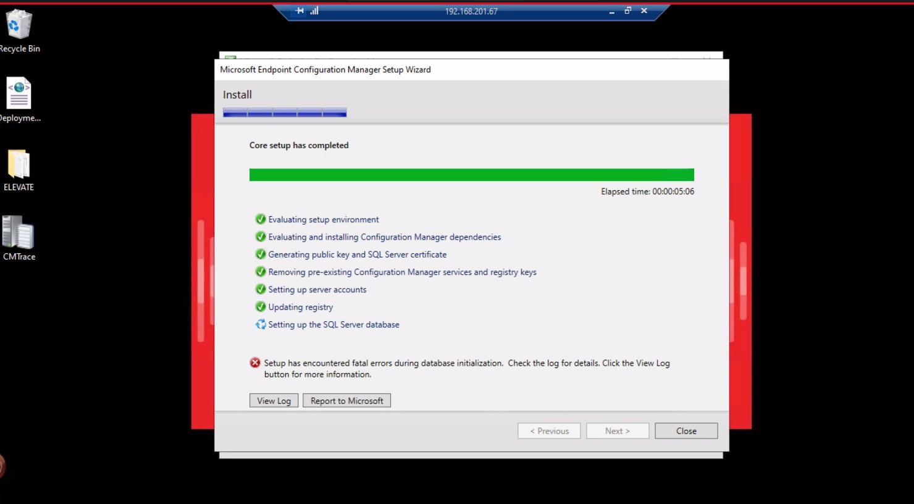Click the disabled Previous button
This screenshot has width=914, height=504.
[x=549, y=431]
